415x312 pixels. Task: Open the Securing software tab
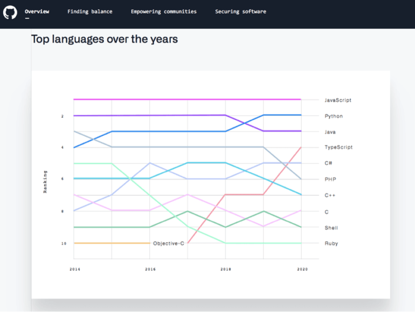coord(240,11)
